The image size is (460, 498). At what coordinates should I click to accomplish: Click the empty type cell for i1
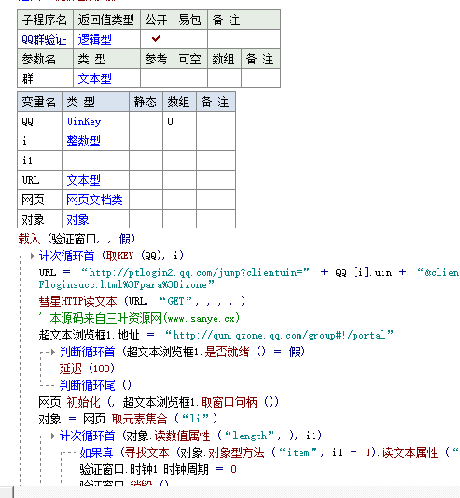coord(95,160)
